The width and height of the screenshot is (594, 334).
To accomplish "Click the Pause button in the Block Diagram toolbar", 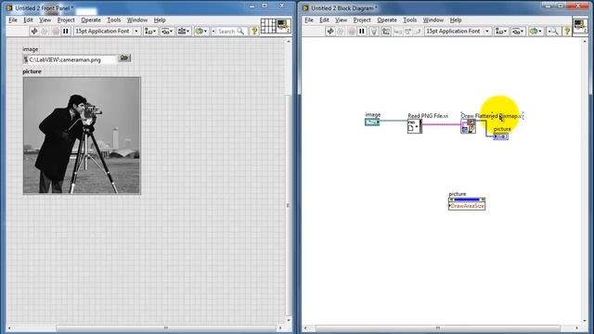I will coord(362,31).
